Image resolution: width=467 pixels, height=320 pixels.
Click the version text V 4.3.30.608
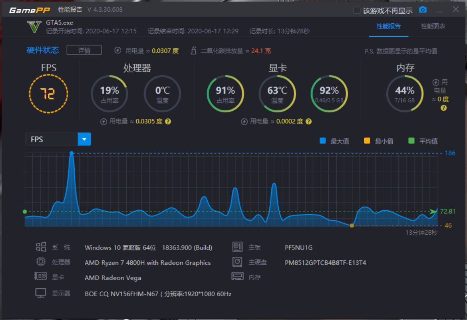pyautogui.click(x=105, y=10)
